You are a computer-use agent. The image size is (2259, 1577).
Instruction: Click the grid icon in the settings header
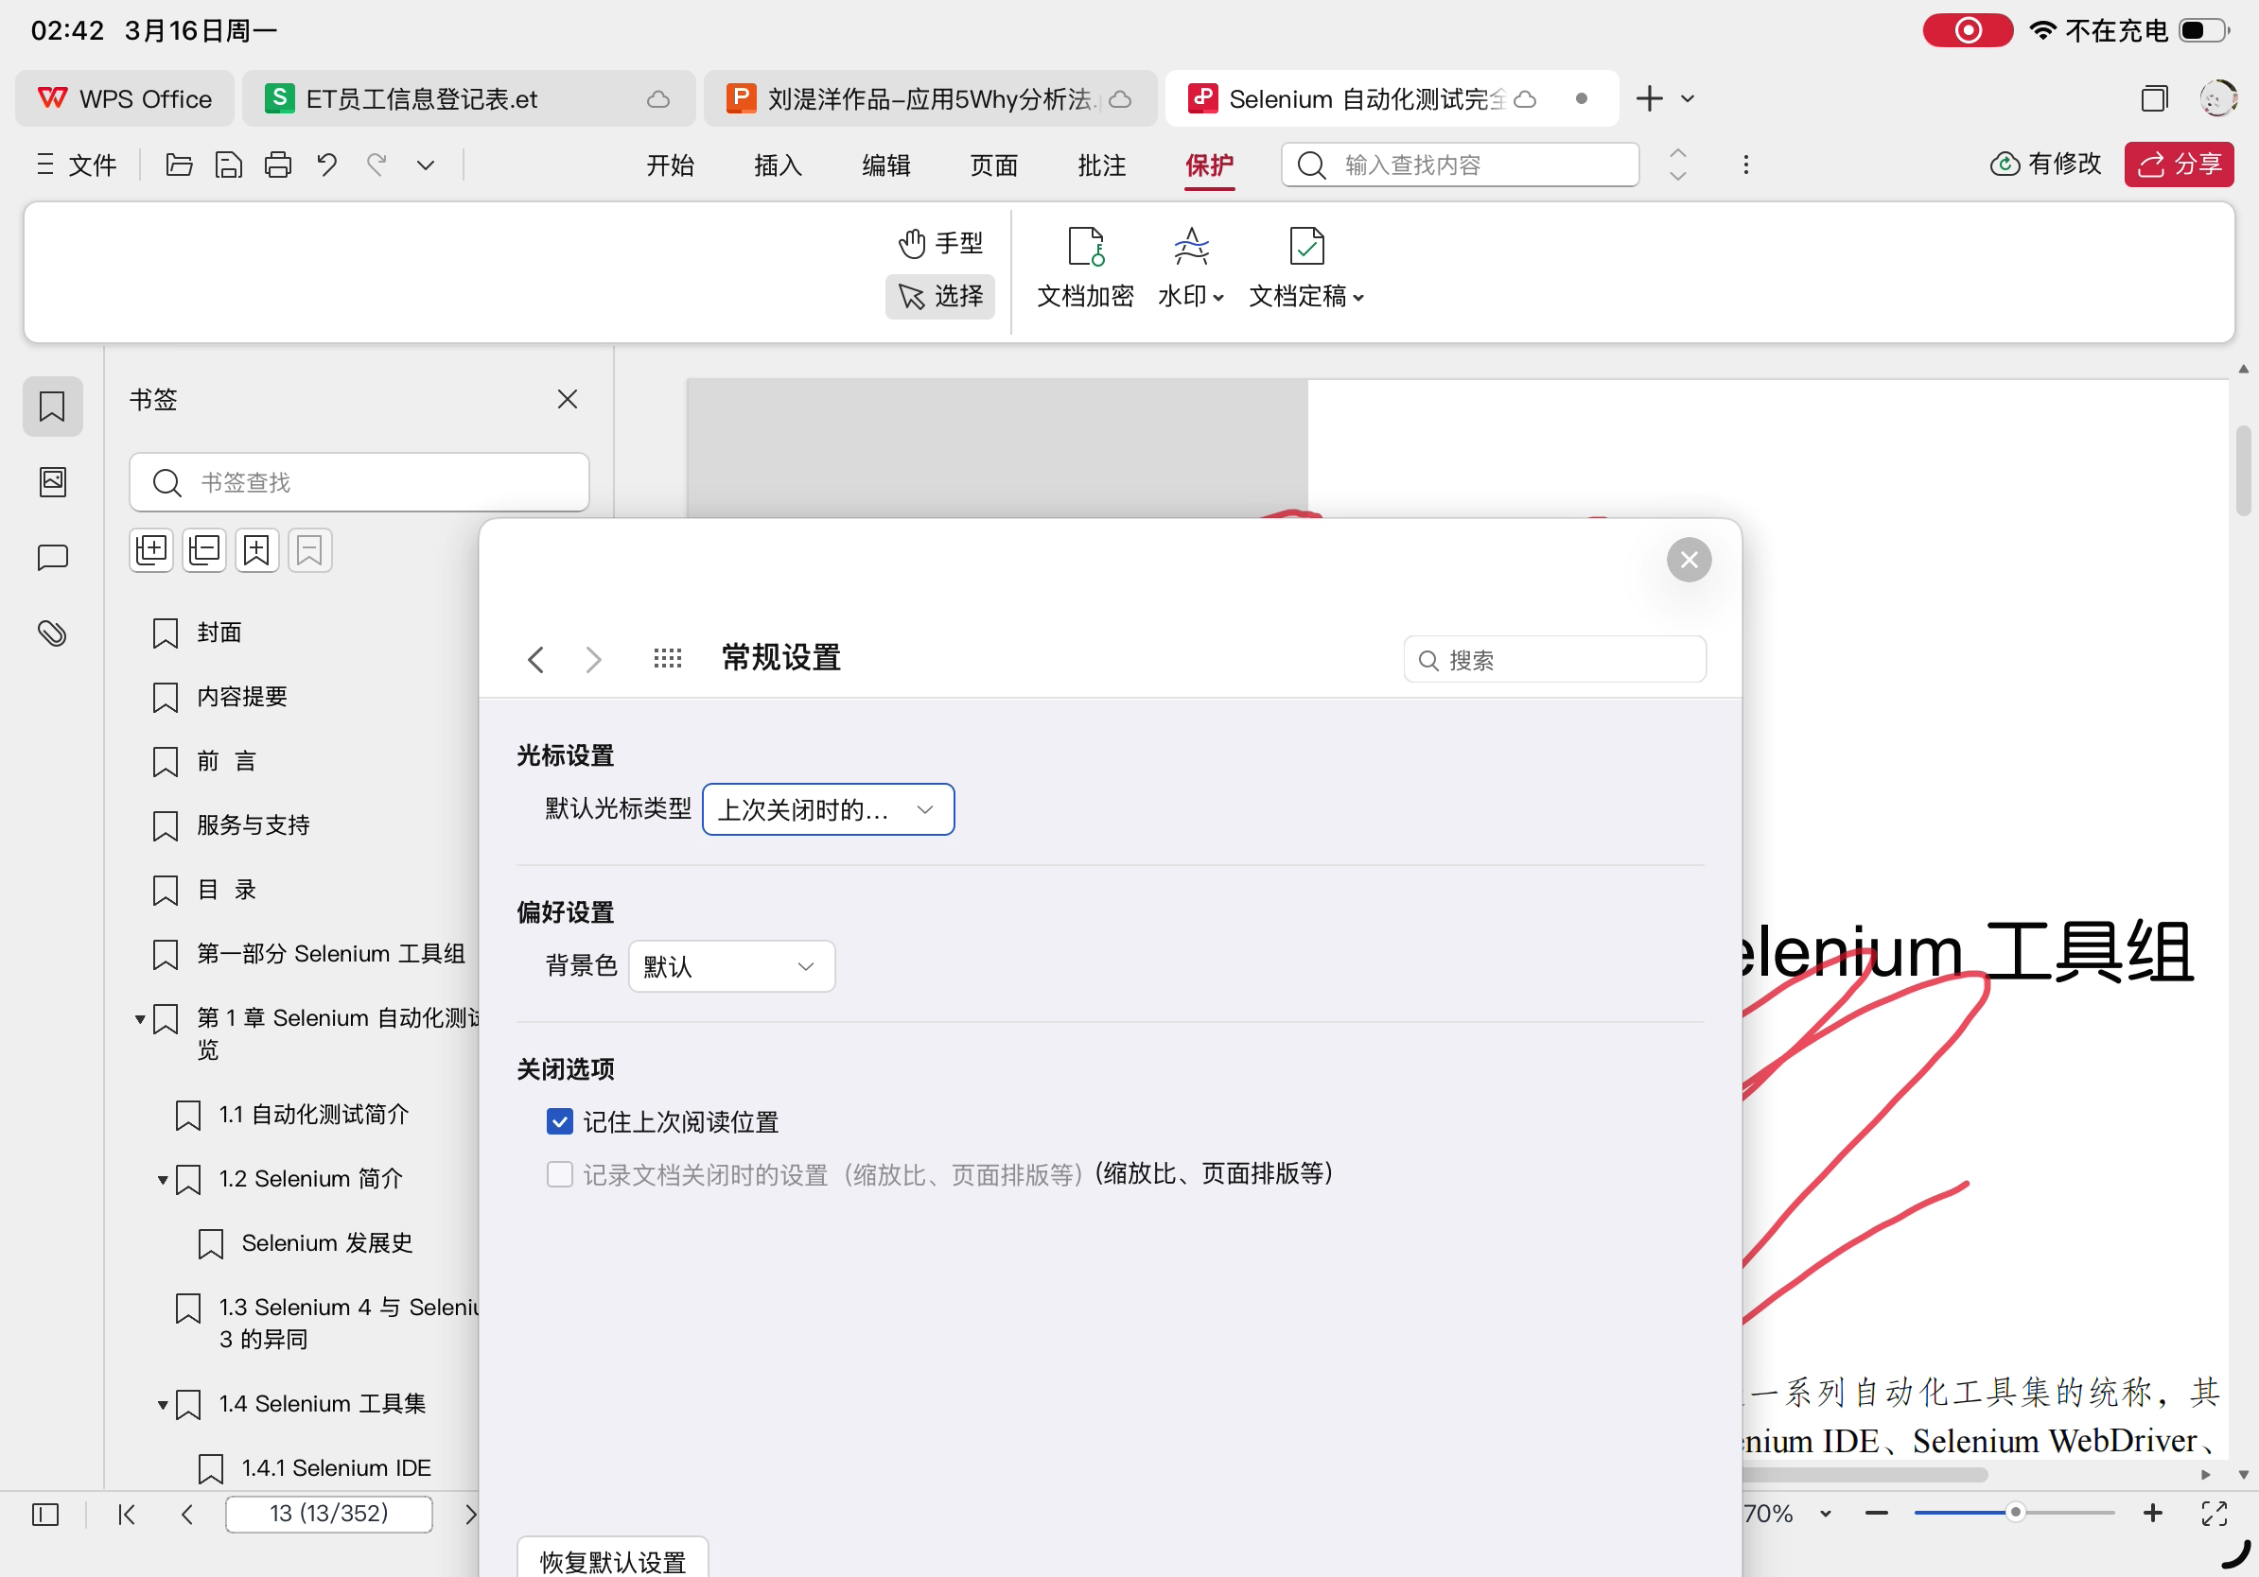pyautogui.click(x=667, y=658)
